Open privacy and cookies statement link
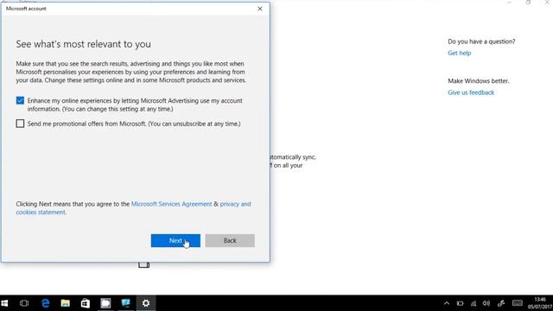This screenshot has height=311, width=553. click(235, 204)
